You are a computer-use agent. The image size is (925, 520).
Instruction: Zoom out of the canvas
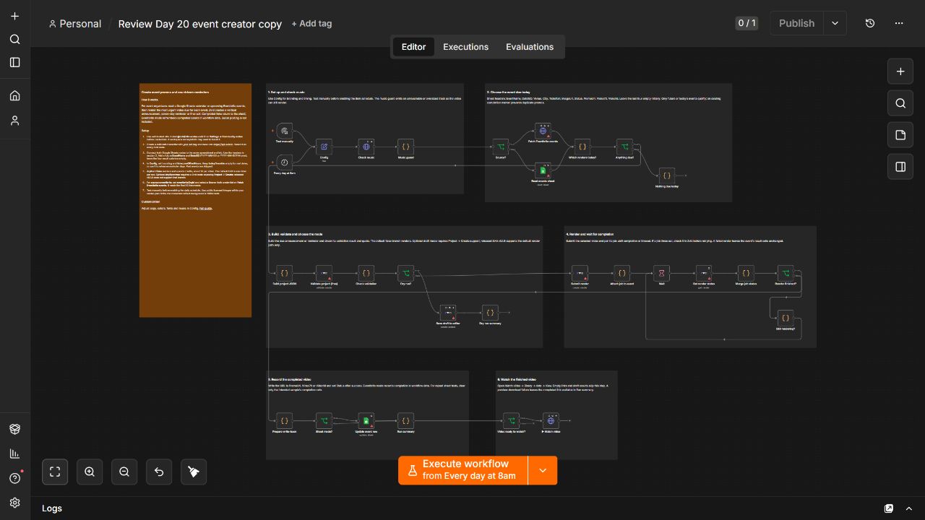tap(124, 472)
